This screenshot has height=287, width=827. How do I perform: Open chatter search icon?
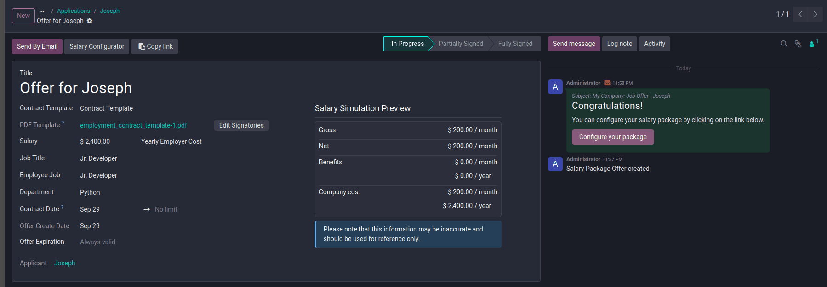tap(784, 44)
